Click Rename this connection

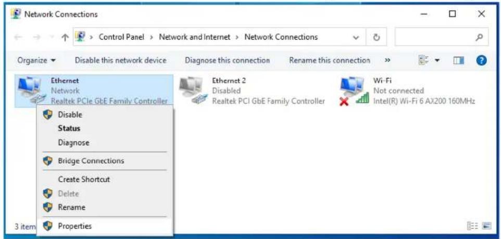[330, 60]
